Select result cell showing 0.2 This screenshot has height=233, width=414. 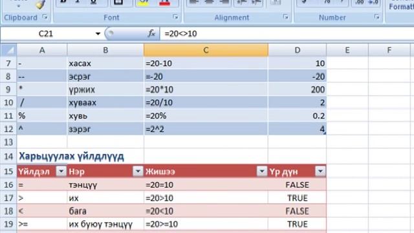[298, 116]
